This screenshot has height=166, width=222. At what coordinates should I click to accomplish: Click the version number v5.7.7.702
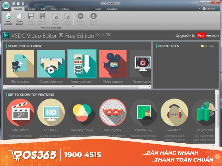[103, 34]
